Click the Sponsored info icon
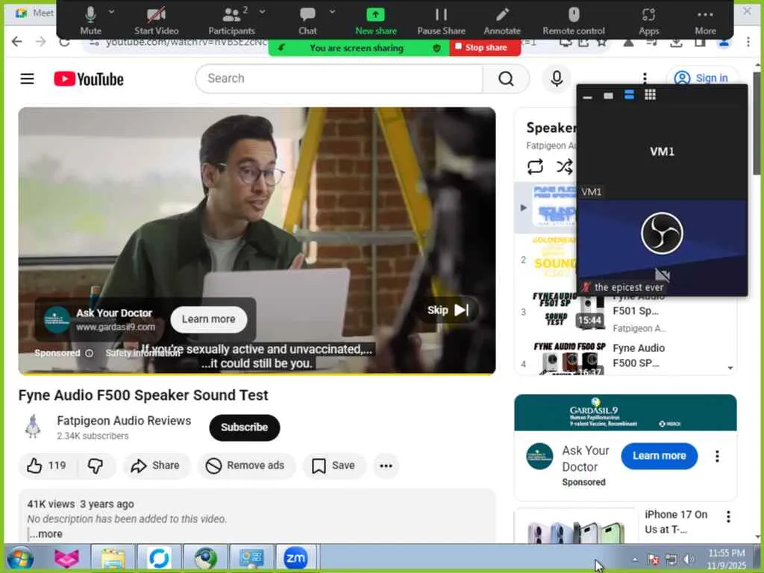This screenshot has width=764, height=573. pyautogui.click(x=90, y=353)
